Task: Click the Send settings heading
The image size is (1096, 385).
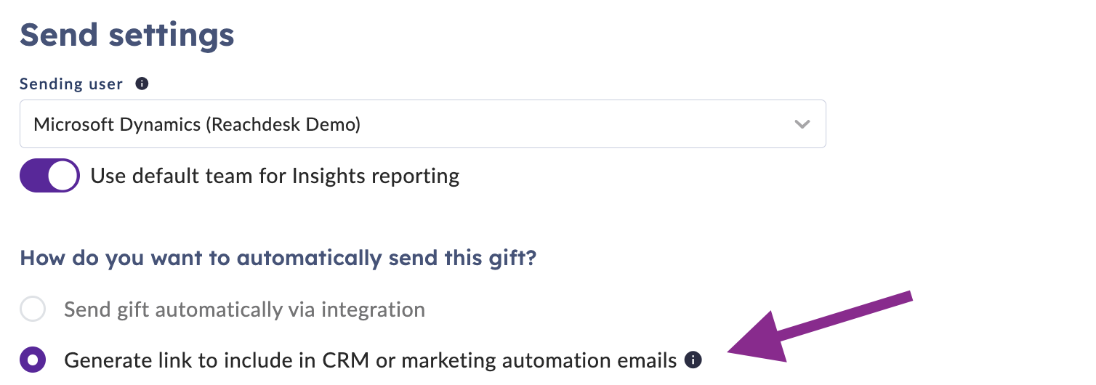Action: 127,35
